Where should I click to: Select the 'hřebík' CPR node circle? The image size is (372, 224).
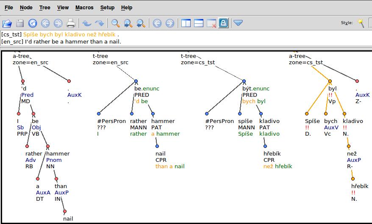pos(265,146)
